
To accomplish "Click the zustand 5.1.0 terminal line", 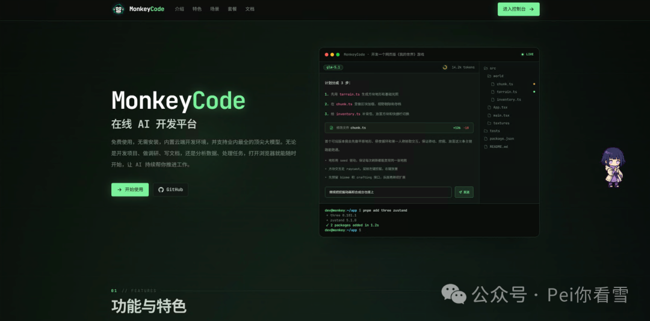I will [x=341, y=221].
